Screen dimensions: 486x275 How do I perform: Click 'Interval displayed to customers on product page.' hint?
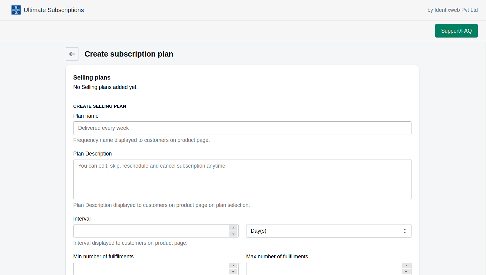pos(130,243)
